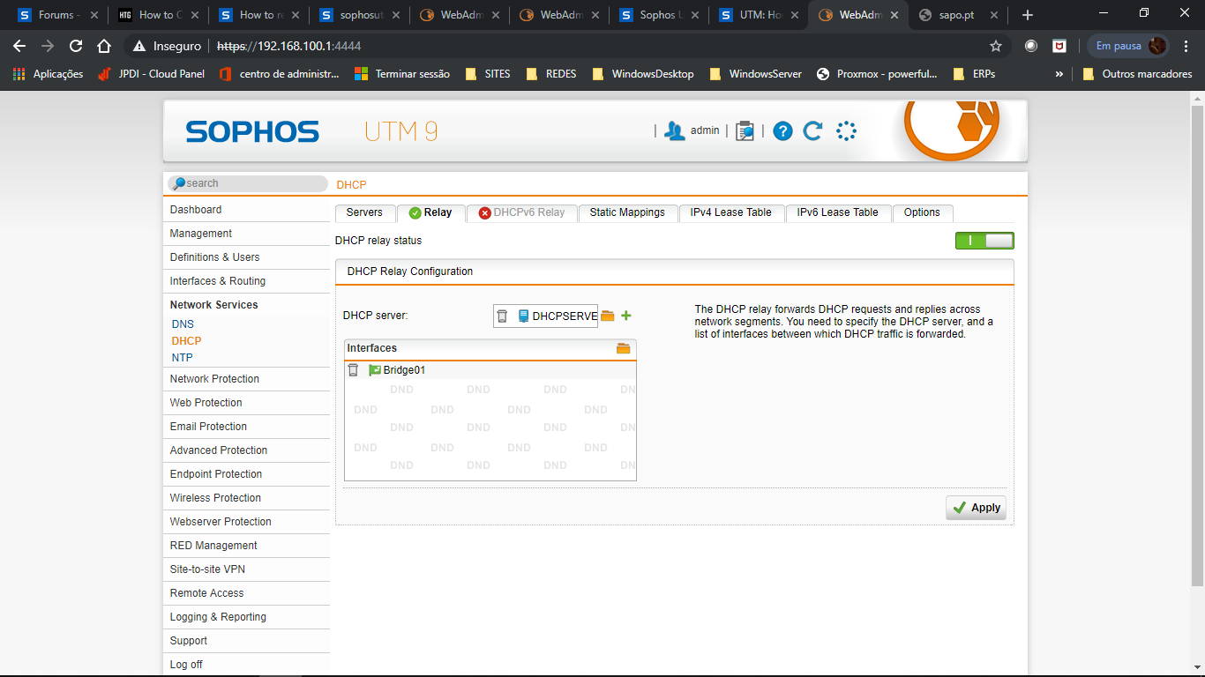Open the Aplicações apps shortcut
The image size is (1205, 677).
[49, 74]
